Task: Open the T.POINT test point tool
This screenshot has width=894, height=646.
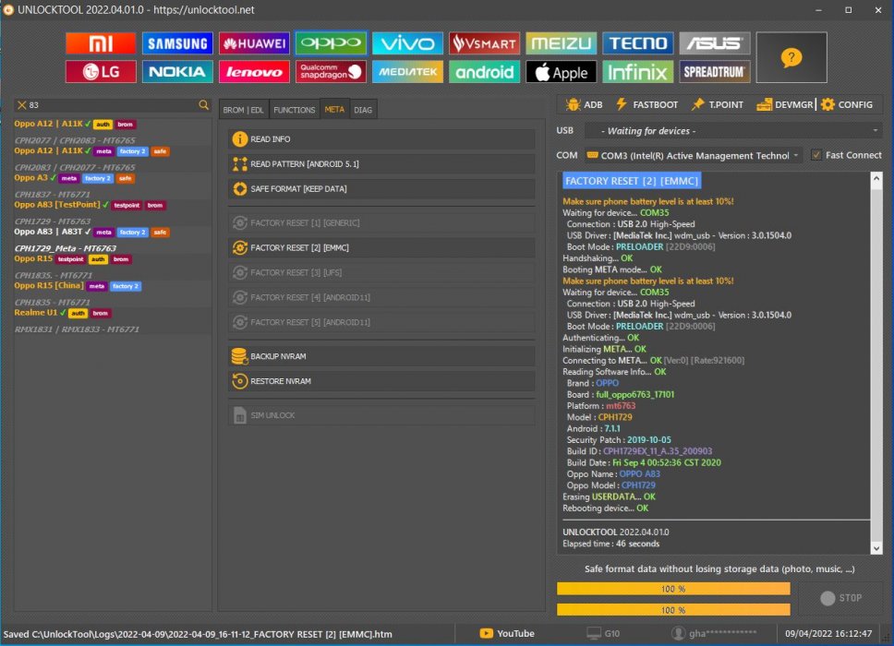Action: [x=718, y=105]
